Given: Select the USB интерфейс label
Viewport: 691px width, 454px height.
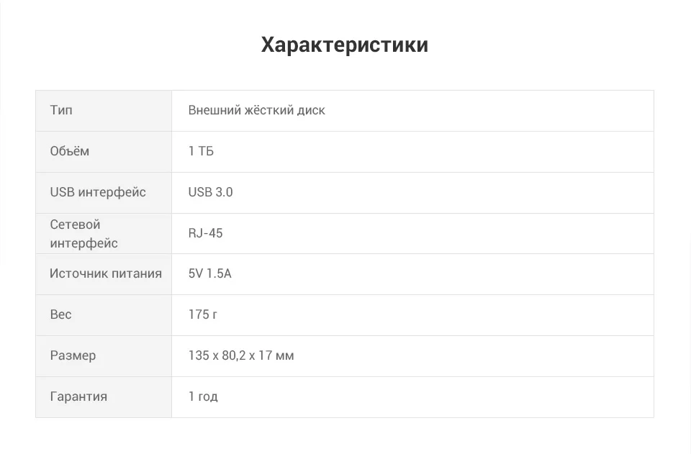Looking at the screenshot, I should 98,192.
